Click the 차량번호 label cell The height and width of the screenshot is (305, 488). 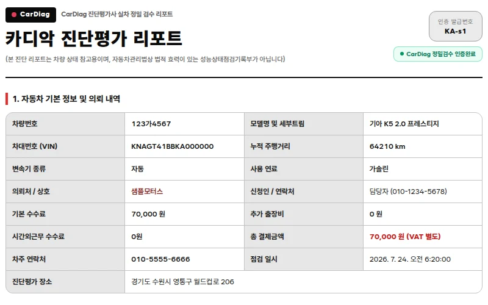pos(65,124)
